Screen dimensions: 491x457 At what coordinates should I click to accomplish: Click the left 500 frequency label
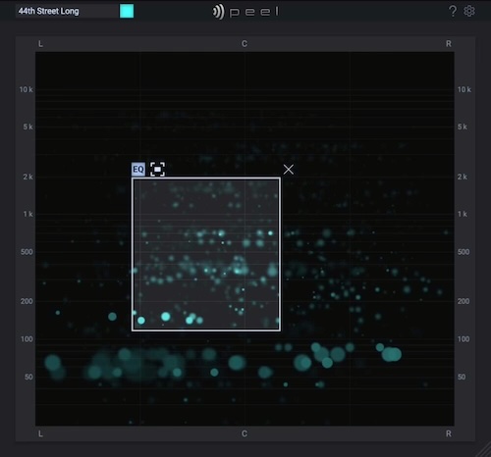coord(27,252)
